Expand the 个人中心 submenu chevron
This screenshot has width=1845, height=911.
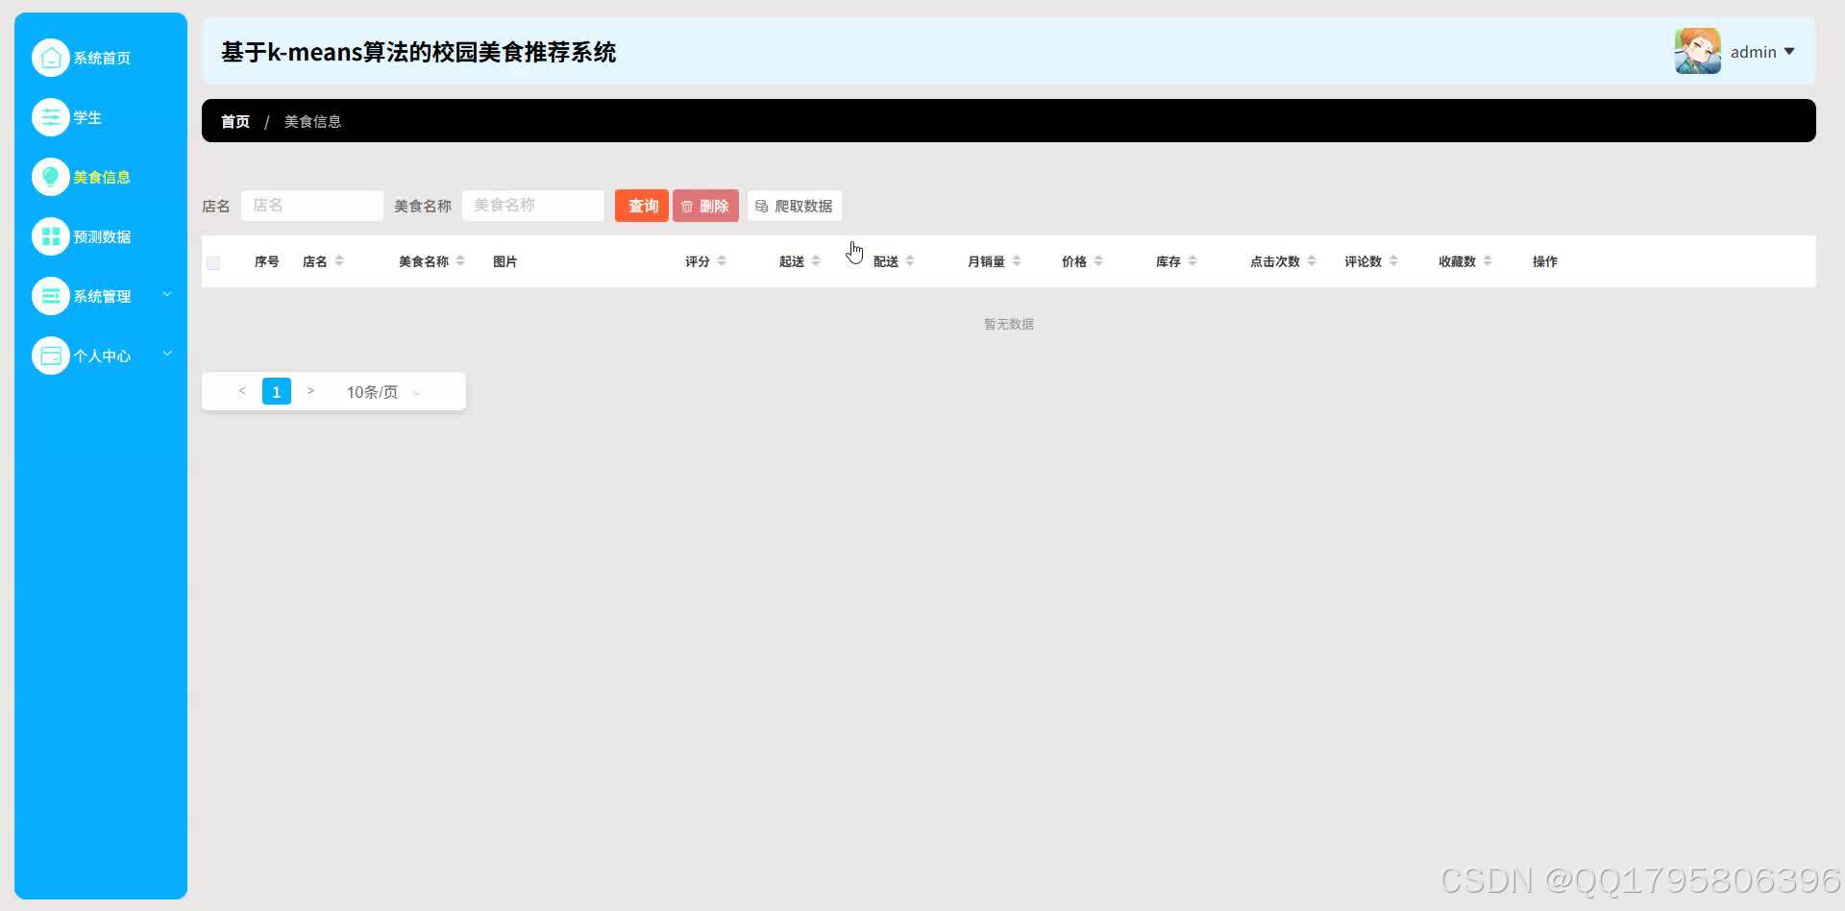[167, 354]
